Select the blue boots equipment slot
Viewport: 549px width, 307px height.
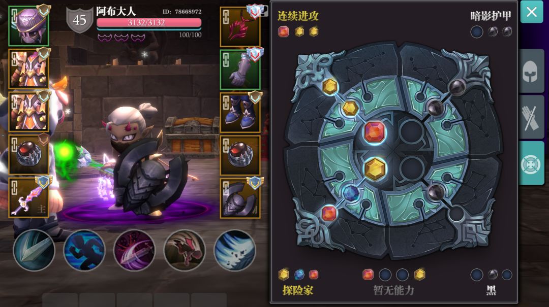(240, 112)
